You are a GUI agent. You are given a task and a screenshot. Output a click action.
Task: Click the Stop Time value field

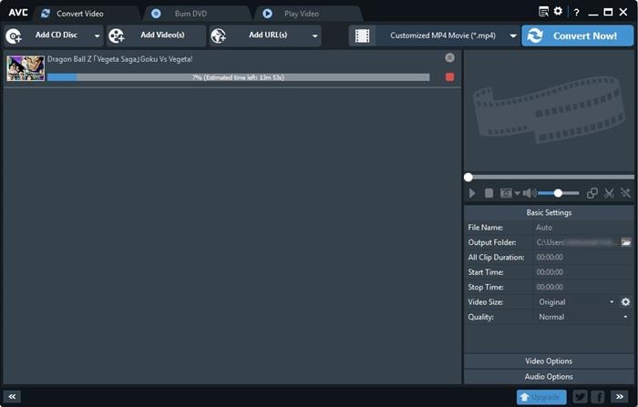(583, 288)
